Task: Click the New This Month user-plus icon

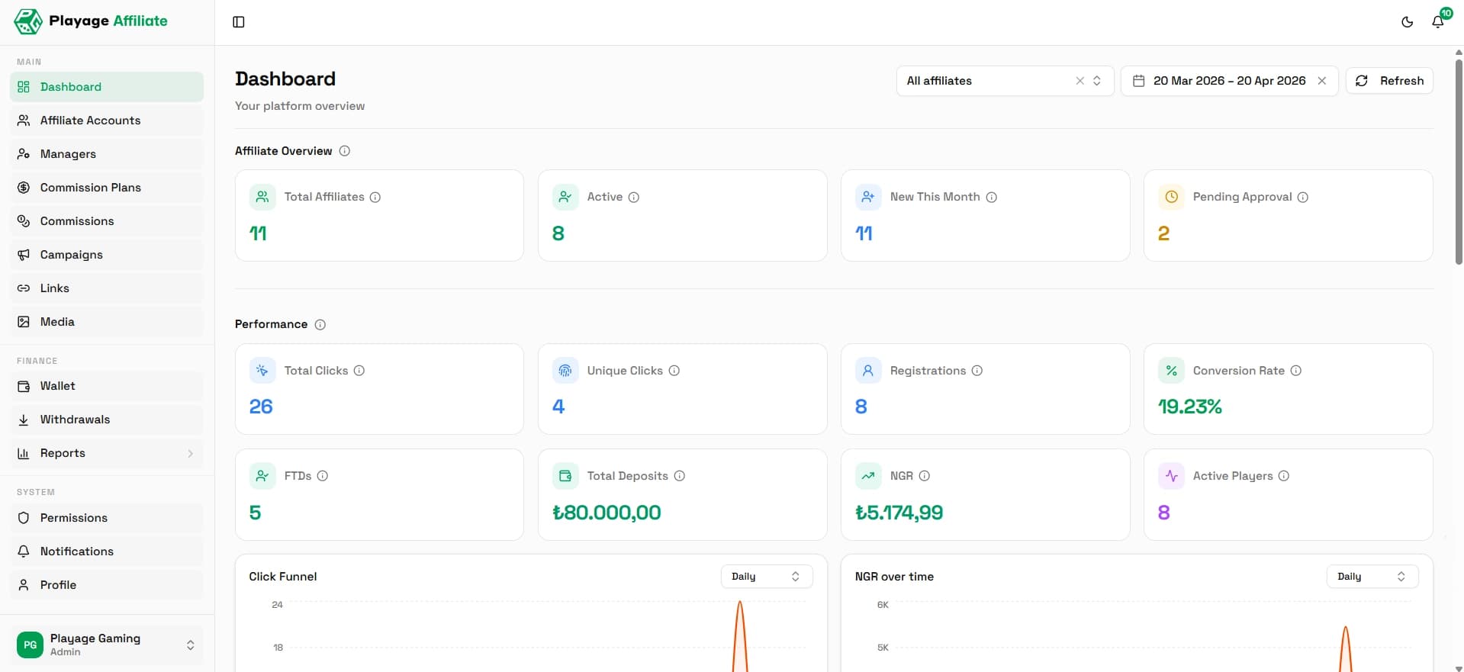Action: (x=868, y=197)
